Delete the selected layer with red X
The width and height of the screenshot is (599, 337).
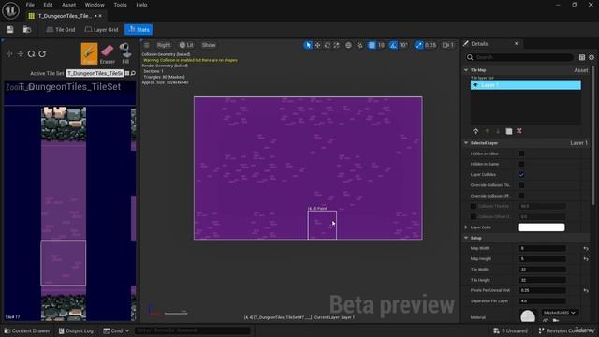[x=519, y=131]
